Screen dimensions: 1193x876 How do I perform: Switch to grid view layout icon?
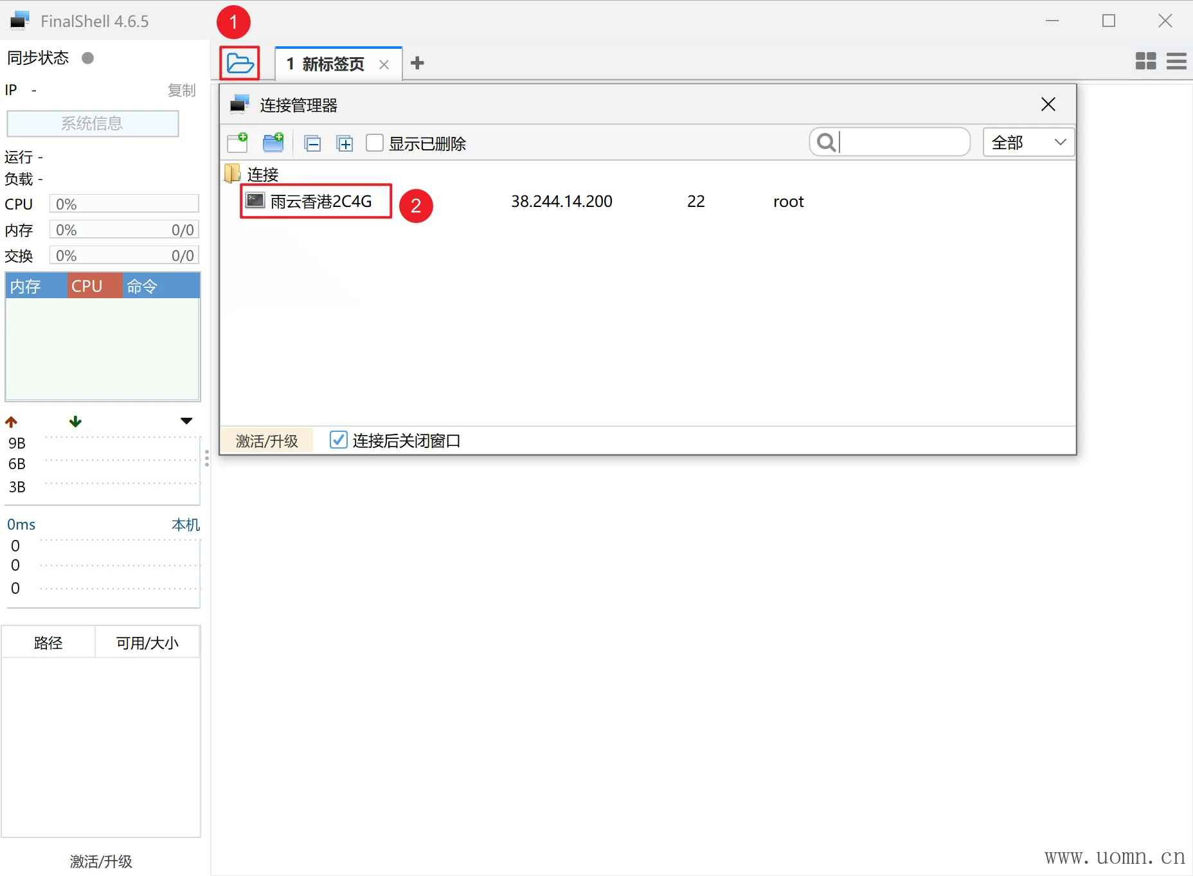point(1145,61)
